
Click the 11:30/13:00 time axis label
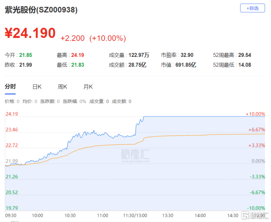(x=135, y=216)
